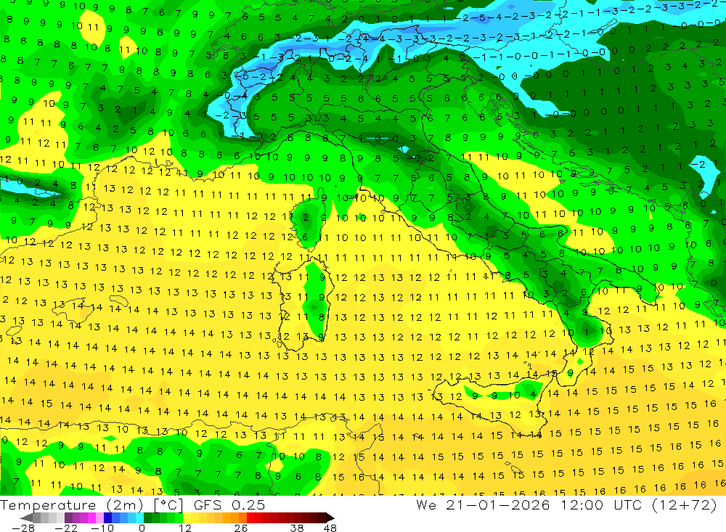Select the 38 legend scale label
This screenshot has width=726, height=532.
(297, 528)
